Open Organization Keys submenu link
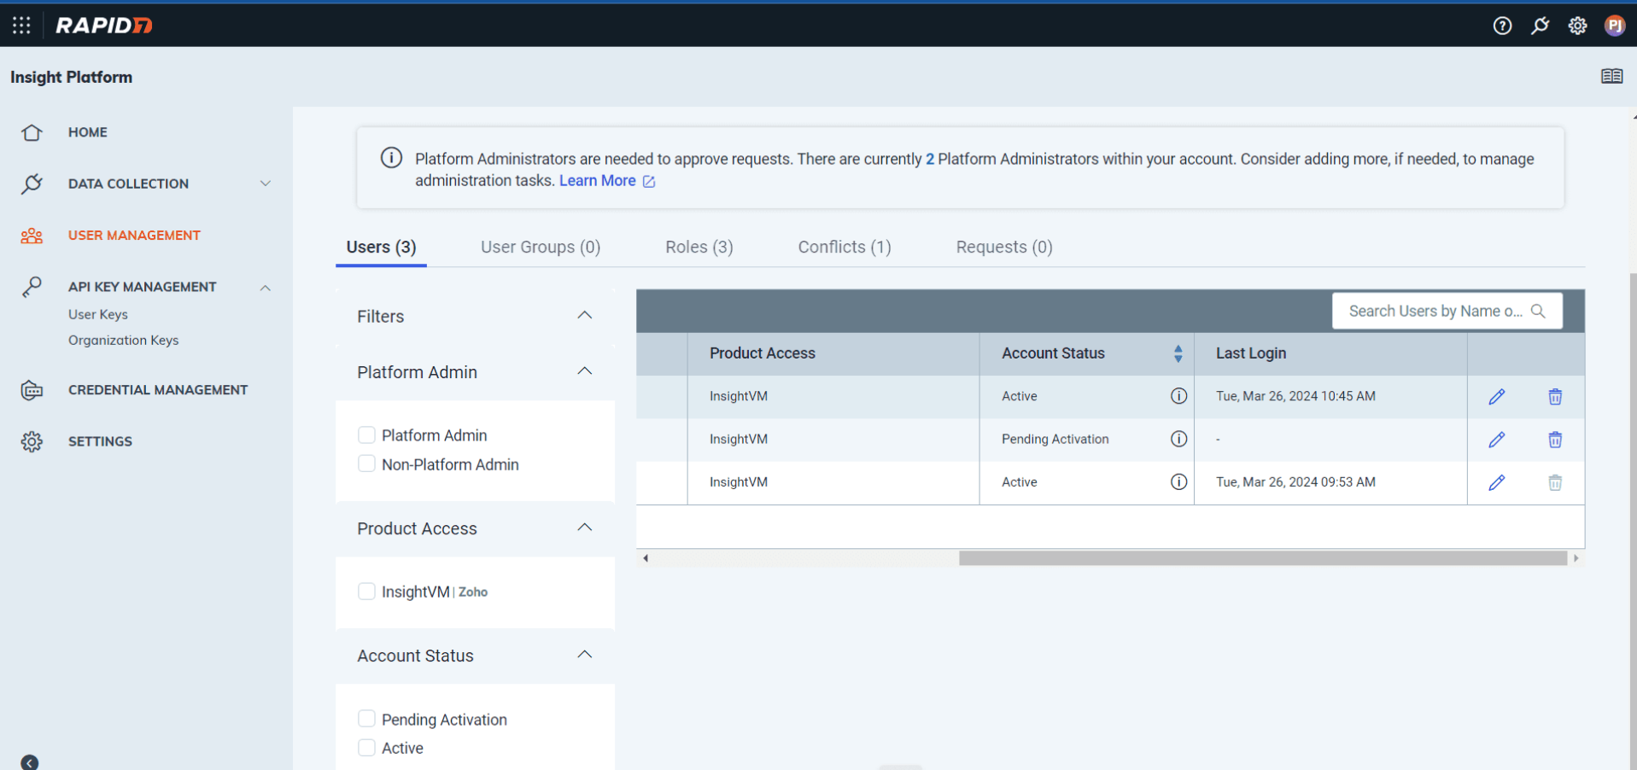Viewport: 1637px width, 770px height. pyautogui.click(x=124, y=340)
